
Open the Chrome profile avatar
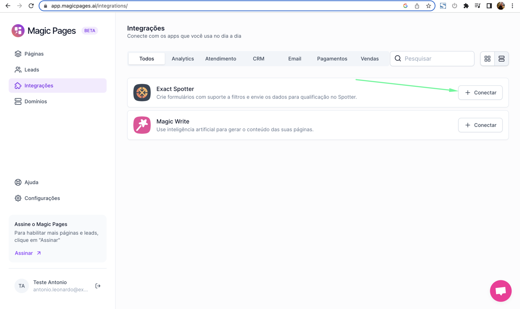[501, 6]
